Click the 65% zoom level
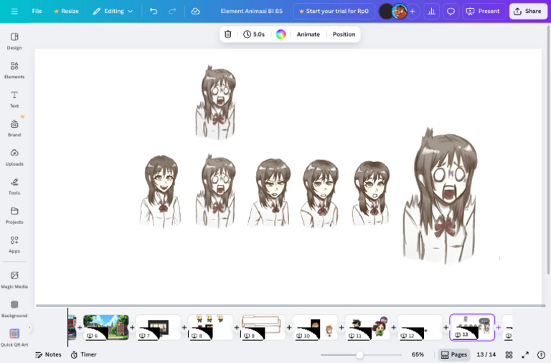Viewport: 551px width, 363px height. pyautogui.click(x=418, y=354)
